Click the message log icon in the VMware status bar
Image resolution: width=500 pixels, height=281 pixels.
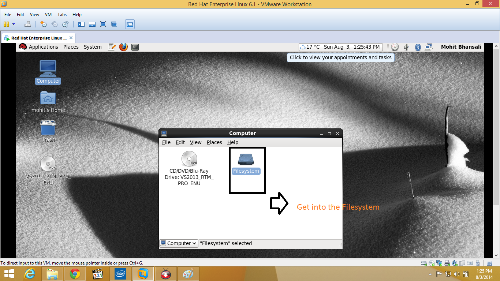pos(489,263)
